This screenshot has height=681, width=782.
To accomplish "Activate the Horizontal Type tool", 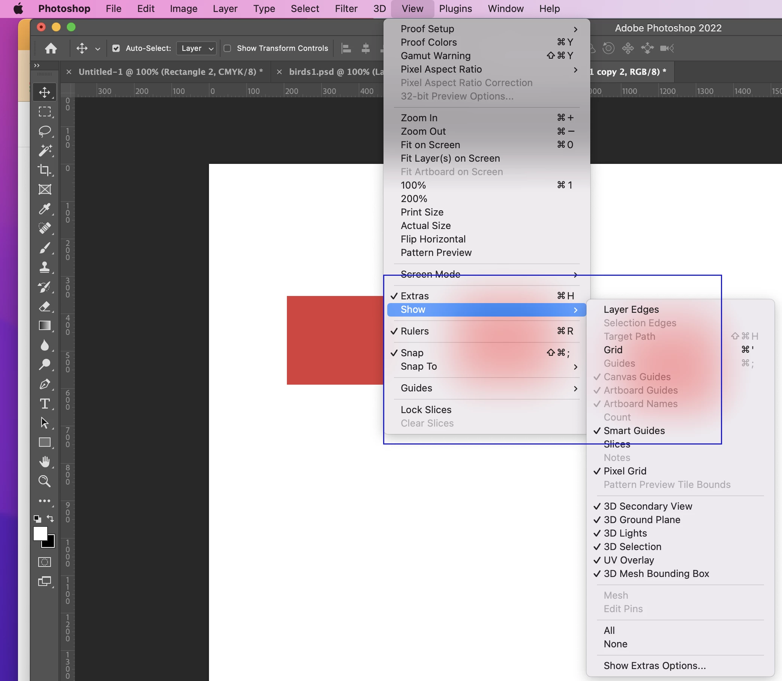I will (45, 404).
